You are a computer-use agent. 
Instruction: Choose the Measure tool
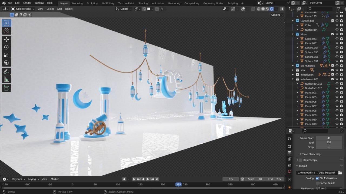(x=6, y=79)
